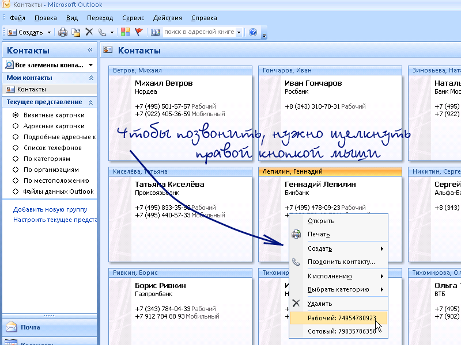Click the Print icon in the toolbar

(x=63, y=32)
